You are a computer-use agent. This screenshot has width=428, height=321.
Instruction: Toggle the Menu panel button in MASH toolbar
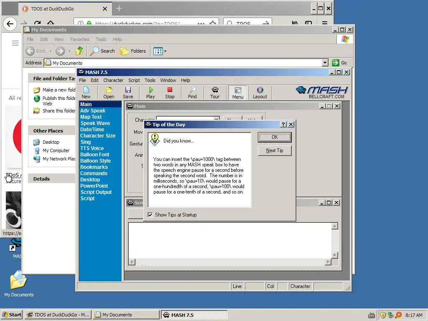point(238,92)
